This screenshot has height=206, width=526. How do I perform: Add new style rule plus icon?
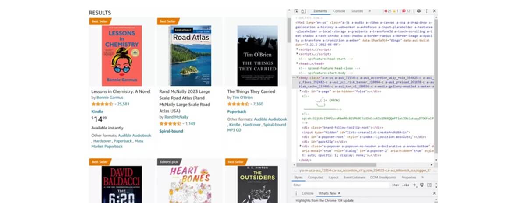415,185
